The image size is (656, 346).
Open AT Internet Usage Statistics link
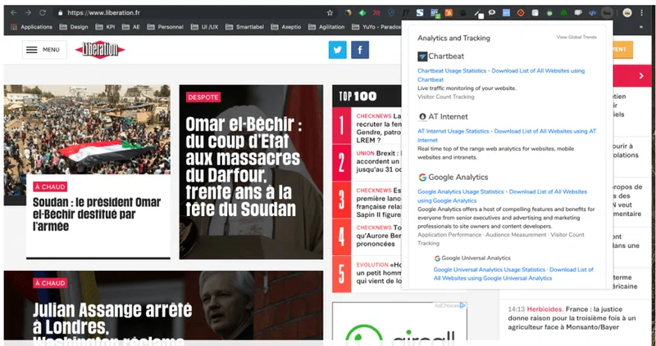coord(453,132)
